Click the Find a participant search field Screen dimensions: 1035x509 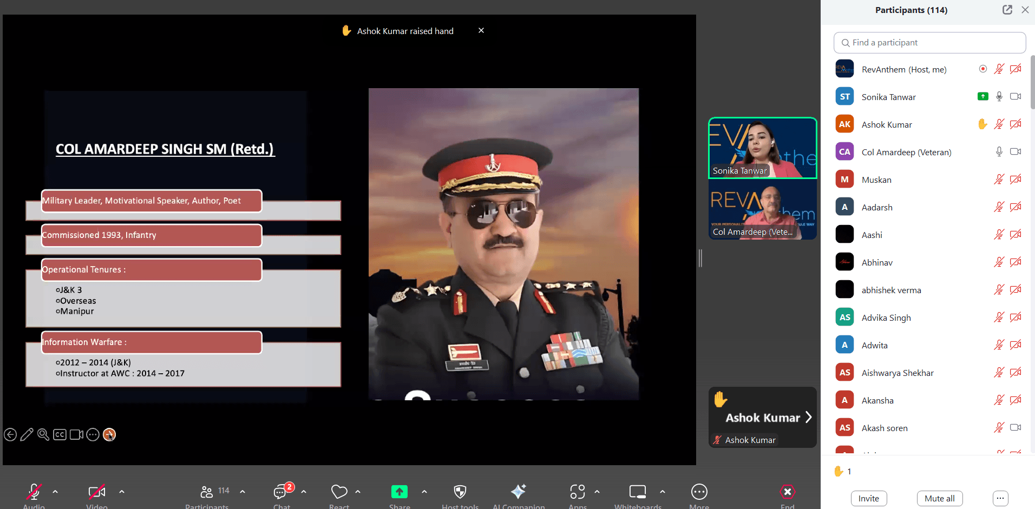point(929,43)
